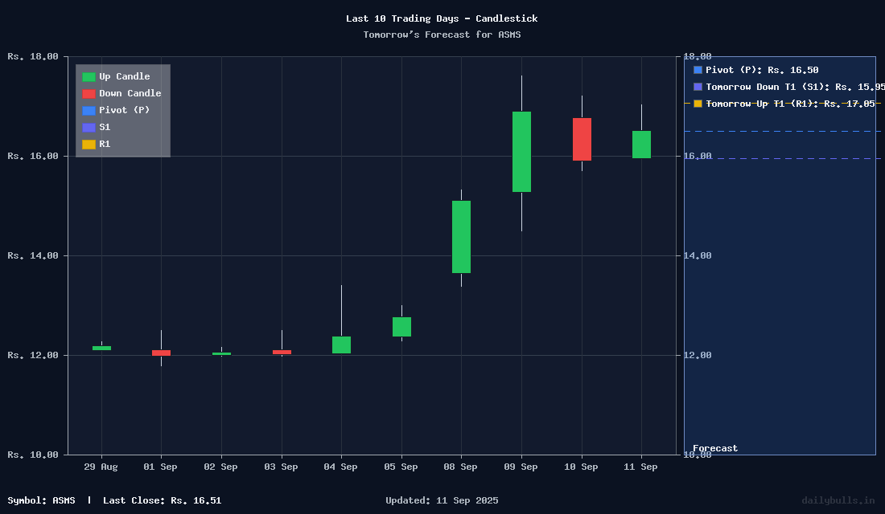Select the 11 Sep green candle body
This screenshot has height=514, width=885.
pyautogui.click(x=641, y=145)
